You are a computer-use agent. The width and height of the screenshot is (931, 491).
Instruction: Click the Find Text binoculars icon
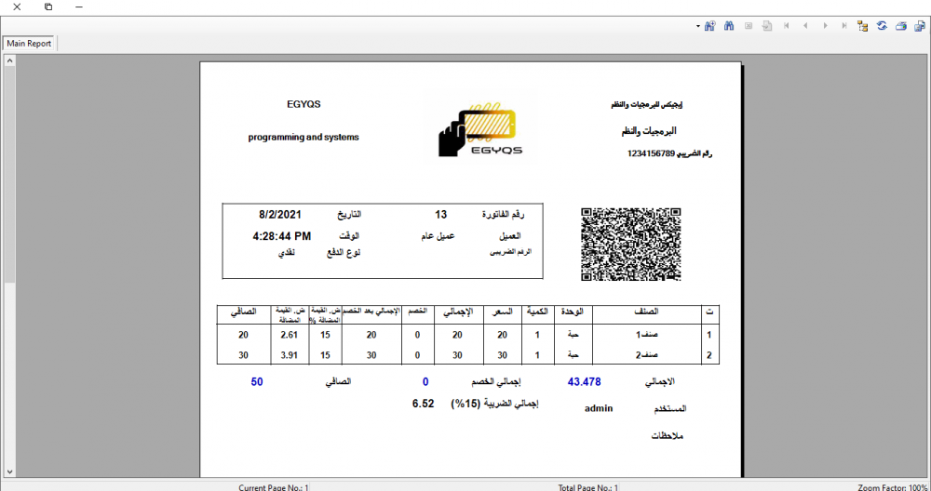pyautogui.click(x=729, y=26)
